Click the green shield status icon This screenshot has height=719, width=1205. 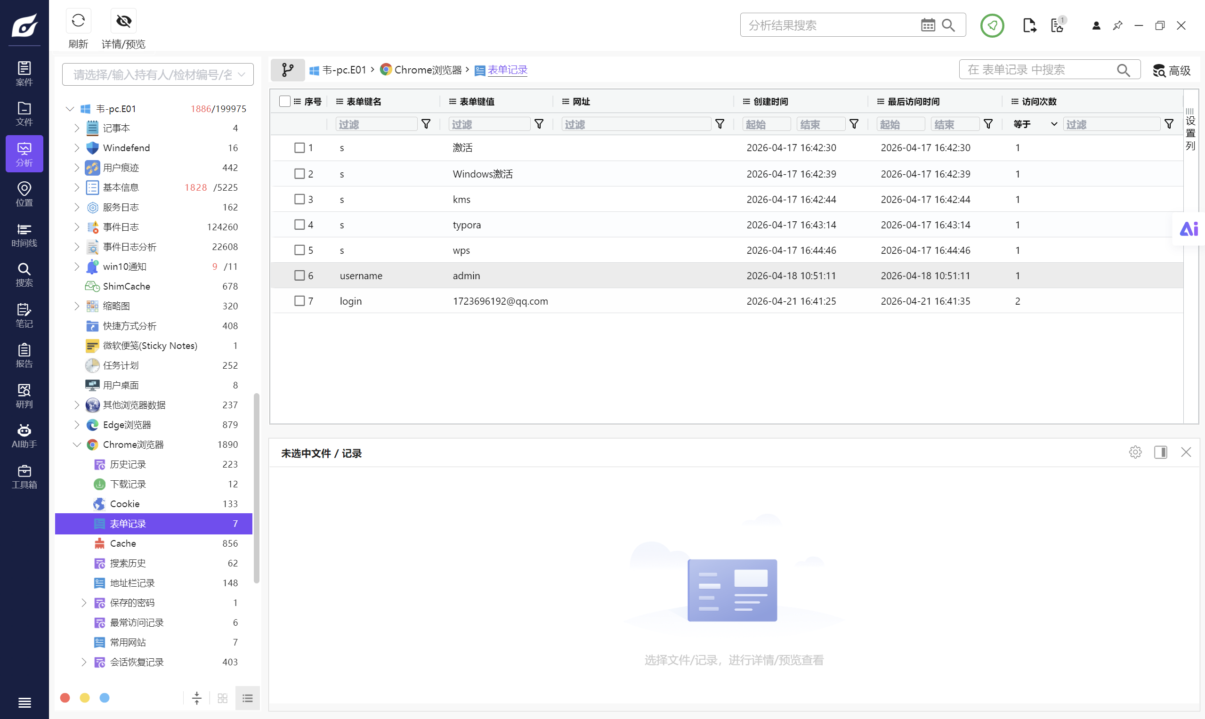click(x=992, y=25)
